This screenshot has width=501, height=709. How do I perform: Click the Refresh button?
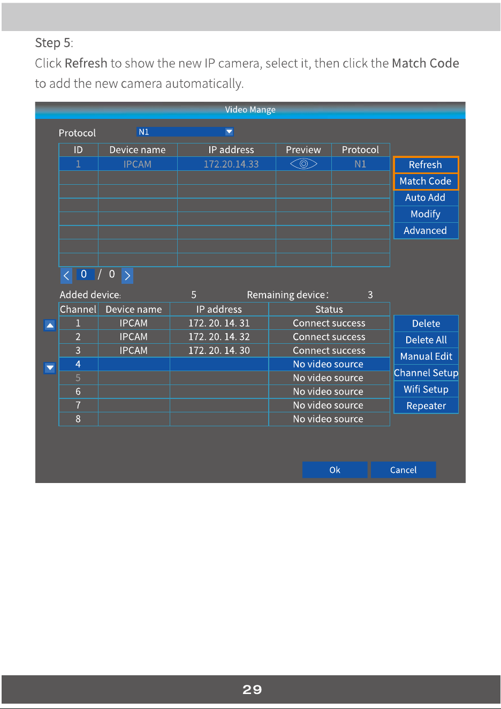coord(426,164)
